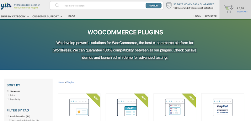Open the PayPal Commerce Platform plugin card
Image resolution: width=251 pixels, height=121 pixels.
pos(222,108)
